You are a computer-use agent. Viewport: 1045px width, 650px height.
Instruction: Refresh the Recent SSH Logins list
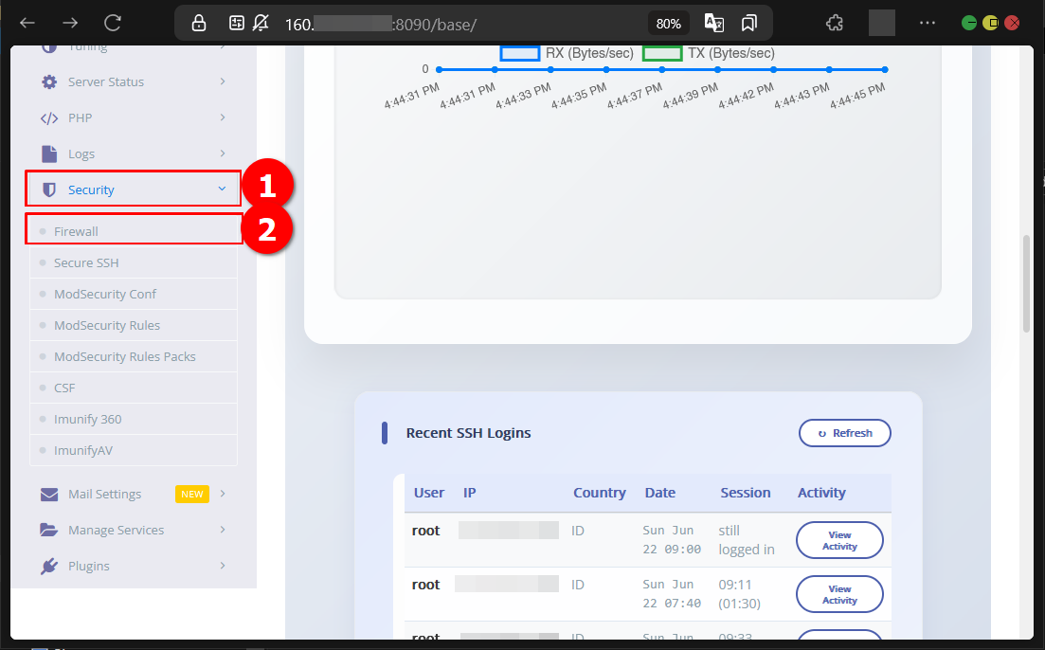click(x=844, y=433)
